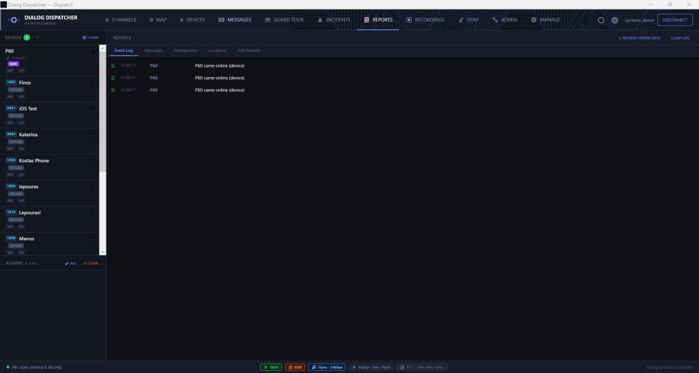
Task: Click the Mic open status text
Action: 37,368
